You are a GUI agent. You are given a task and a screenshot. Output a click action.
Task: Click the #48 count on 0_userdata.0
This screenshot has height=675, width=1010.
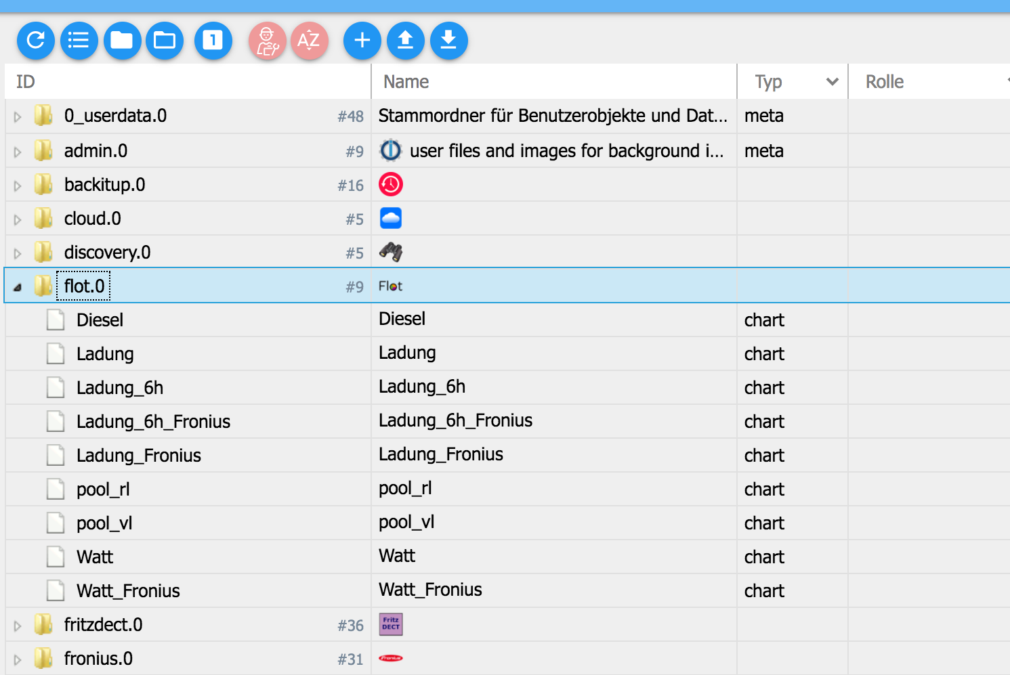(x=350, y=116)
